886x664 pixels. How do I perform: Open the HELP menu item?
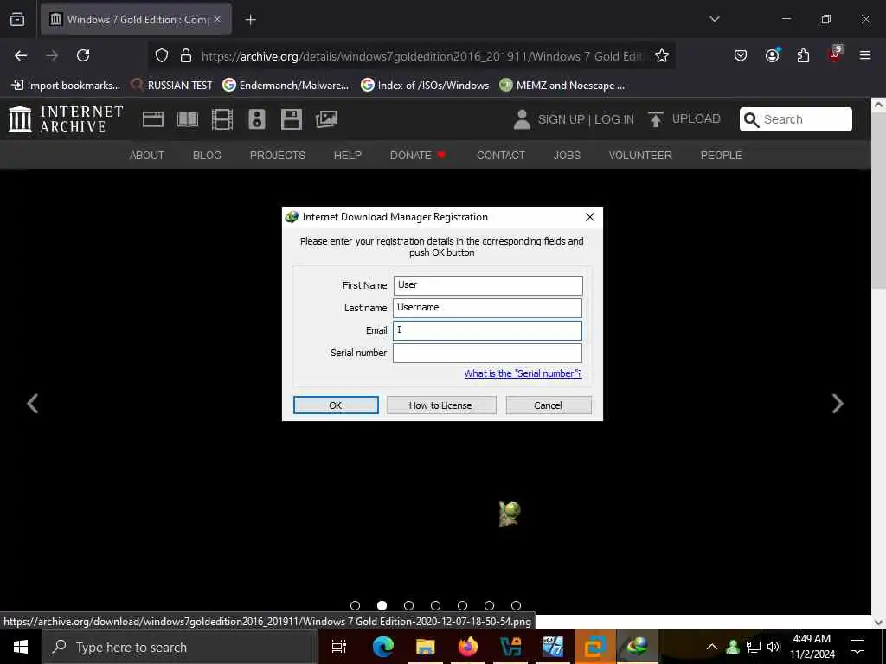[x=348, y=156]
